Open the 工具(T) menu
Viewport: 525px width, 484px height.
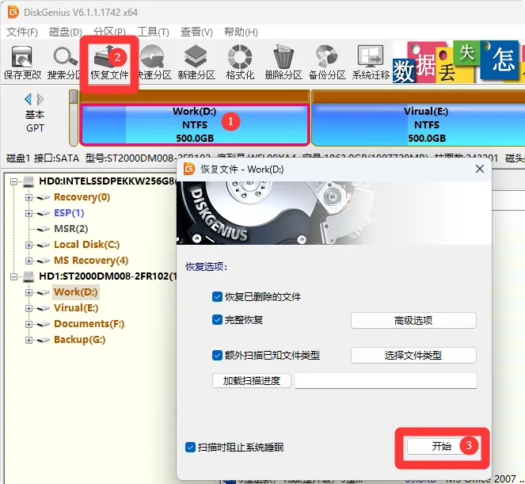click(153, 32)
